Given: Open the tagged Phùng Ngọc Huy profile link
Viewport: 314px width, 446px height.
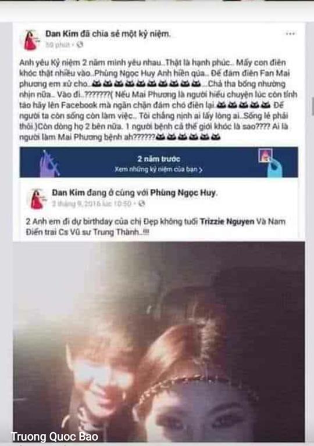Looking at the screenshot, I should pos(183,193).
